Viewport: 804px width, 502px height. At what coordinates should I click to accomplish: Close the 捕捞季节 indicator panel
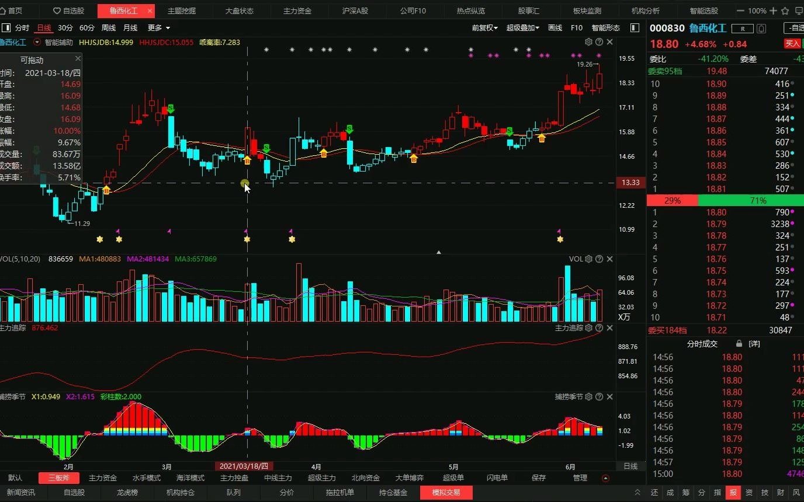tap(610, 397)
